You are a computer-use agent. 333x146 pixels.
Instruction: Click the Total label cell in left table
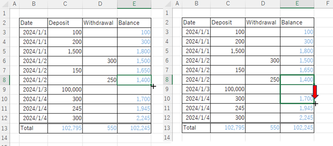pyautogui.click(x=34, y=128)
